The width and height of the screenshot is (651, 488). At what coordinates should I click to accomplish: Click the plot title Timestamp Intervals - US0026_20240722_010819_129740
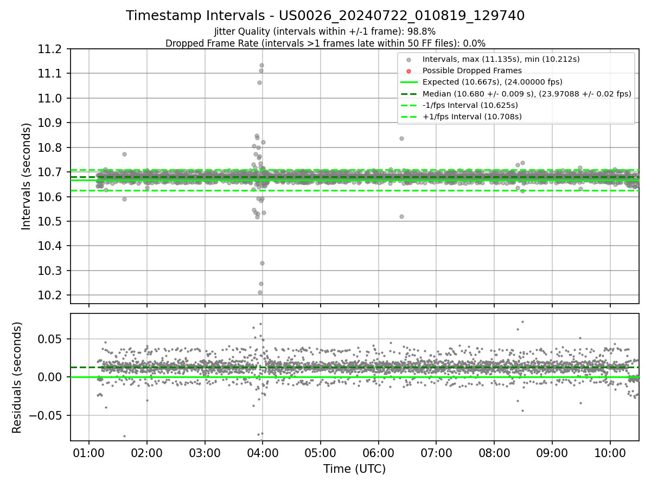click(x=325, y=16)
